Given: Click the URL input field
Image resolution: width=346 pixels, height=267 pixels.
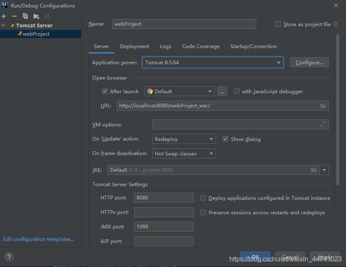Looking at the screenshot, I should (x=223, y=106).
